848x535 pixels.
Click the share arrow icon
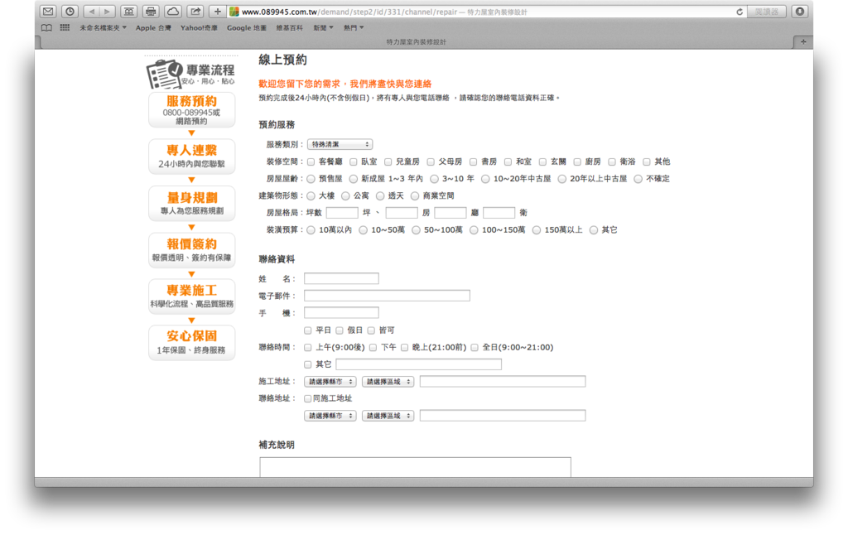195,12
